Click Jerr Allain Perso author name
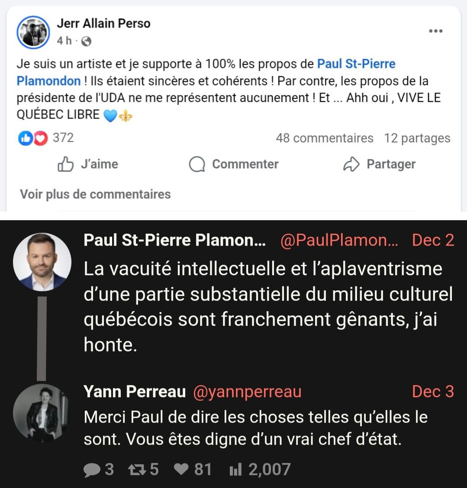Image resolution: width=467 pixels, height=488 pixels. click(103, 23)
